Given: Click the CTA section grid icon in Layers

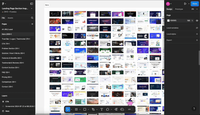Looking at the screenshot, I should 3,101.
